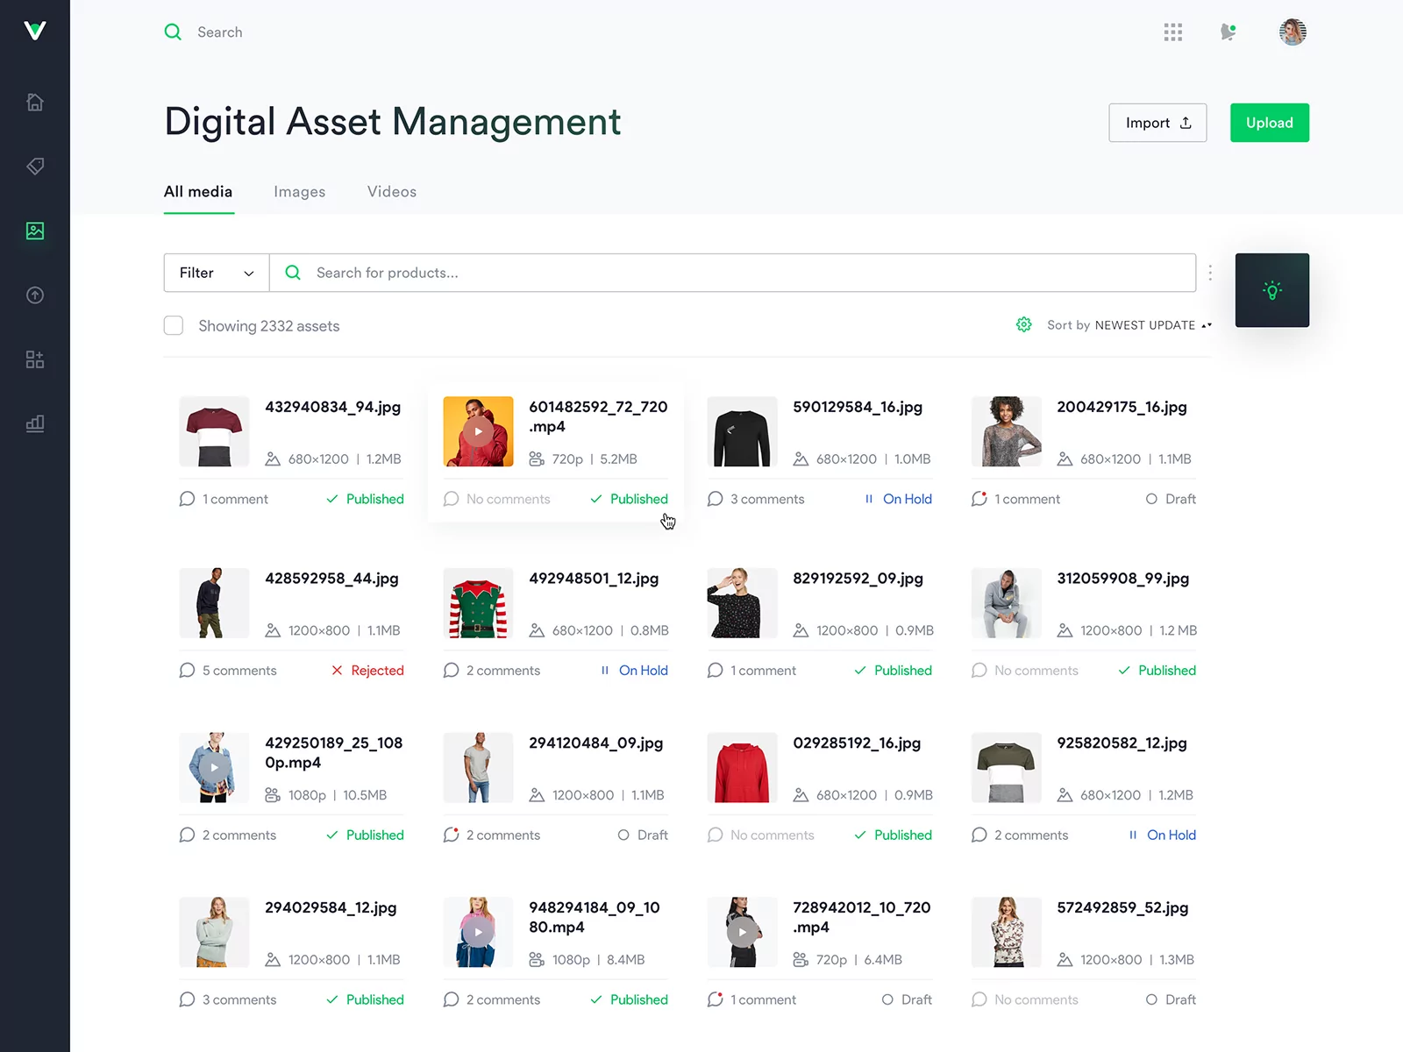Open the 312059908_99.jpg thumbnail
This screenshot has height=1052, width=1403.
pyautogui.click(x=1006, y=603)
